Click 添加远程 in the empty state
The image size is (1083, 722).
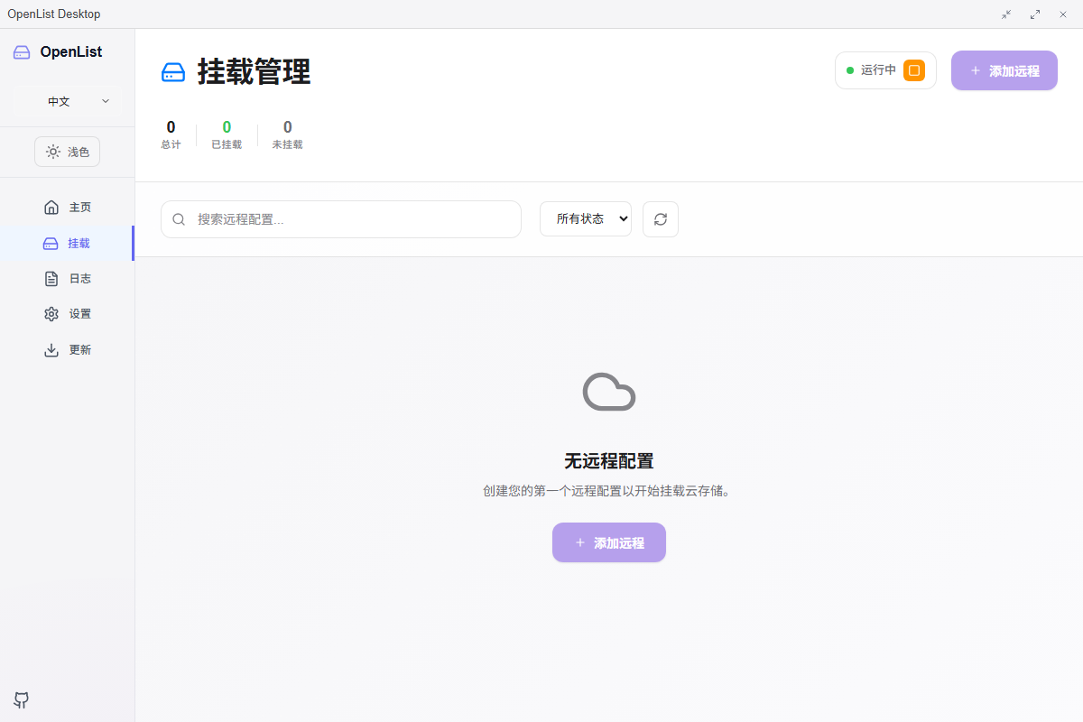(x=609, y=542)
